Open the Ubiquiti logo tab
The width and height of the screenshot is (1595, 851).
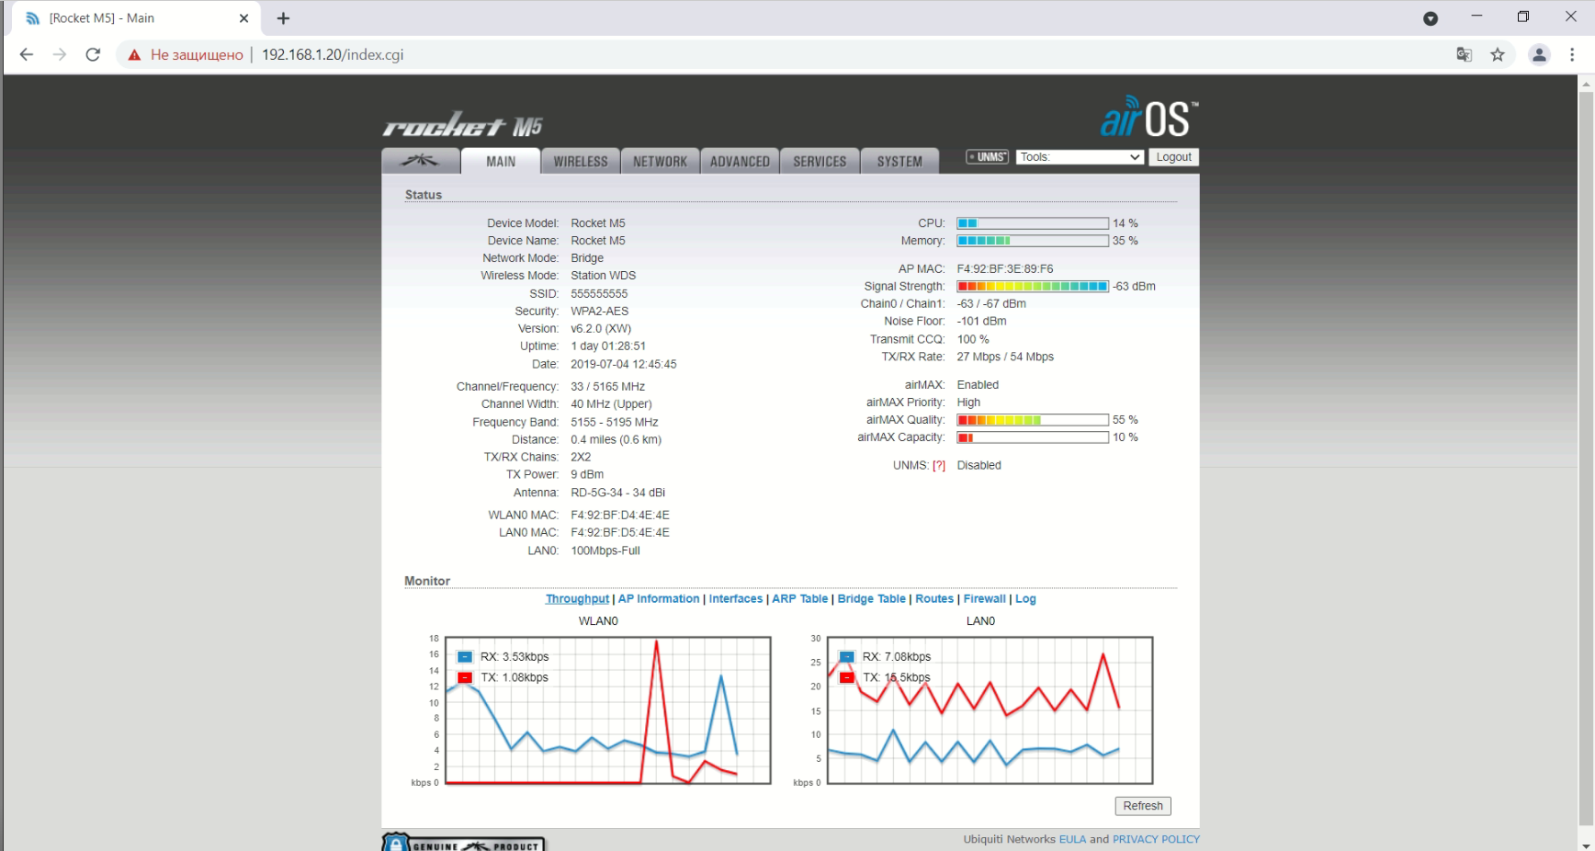421,161
